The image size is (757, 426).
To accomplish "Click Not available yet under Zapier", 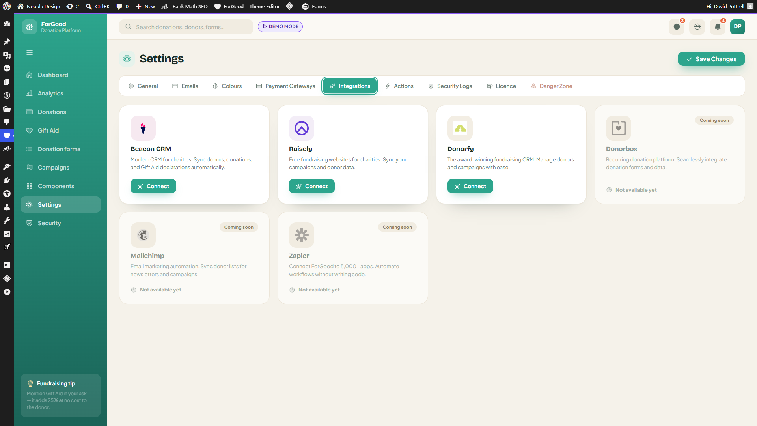I will (x=314, y=290).
